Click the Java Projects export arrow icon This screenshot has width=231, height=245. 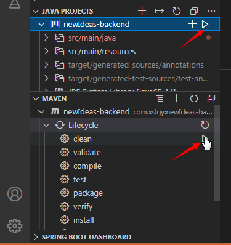[x=159, y=11]
